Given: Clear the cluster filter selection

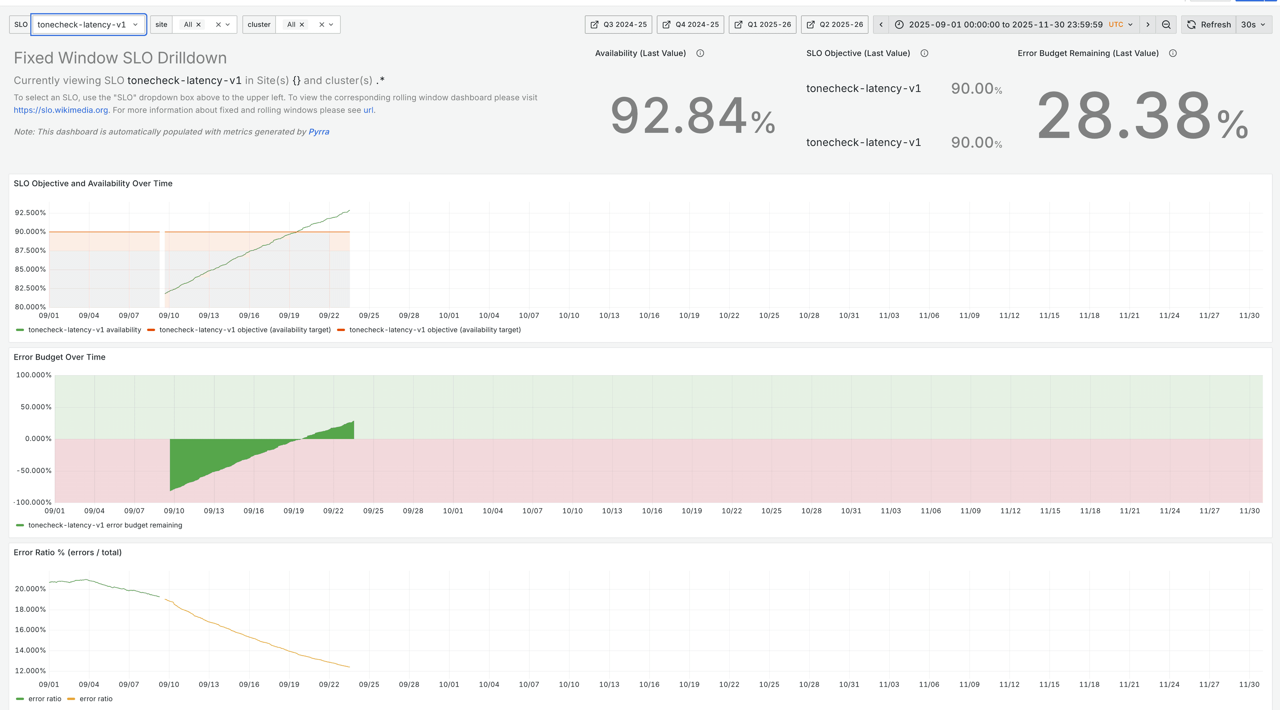Looking at the screenshot, I should click(321, 24).
